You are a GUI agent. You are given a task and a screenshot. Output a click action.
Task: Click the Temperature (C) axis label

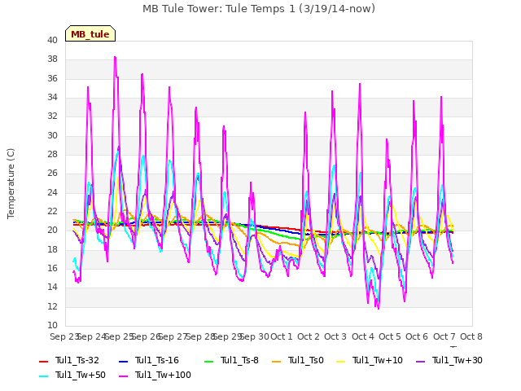pyautogui.click(x=11, y=183)
